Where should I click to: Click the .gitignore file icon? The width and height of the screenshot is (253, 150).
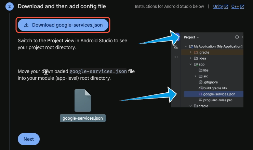(x=201, y=82)
